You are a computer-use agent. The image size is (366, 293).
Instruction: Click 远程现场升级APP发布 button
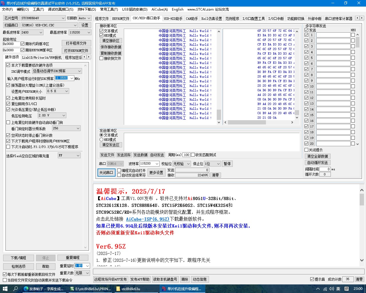110,279
